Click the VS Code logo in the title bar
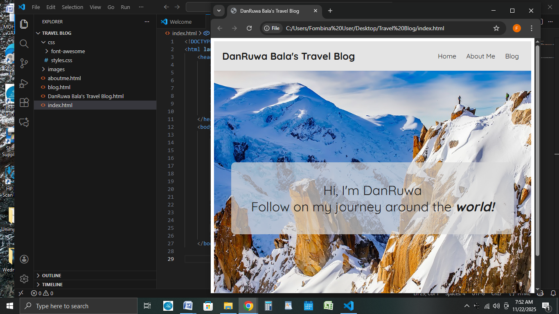 tap(22, 7)
